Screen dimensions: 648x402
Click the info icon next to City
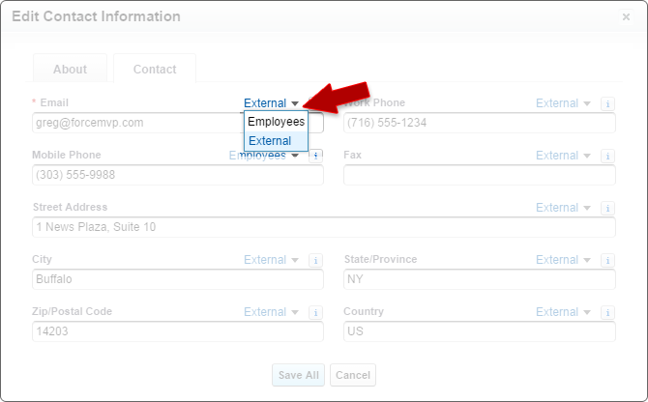click(315, 260)
